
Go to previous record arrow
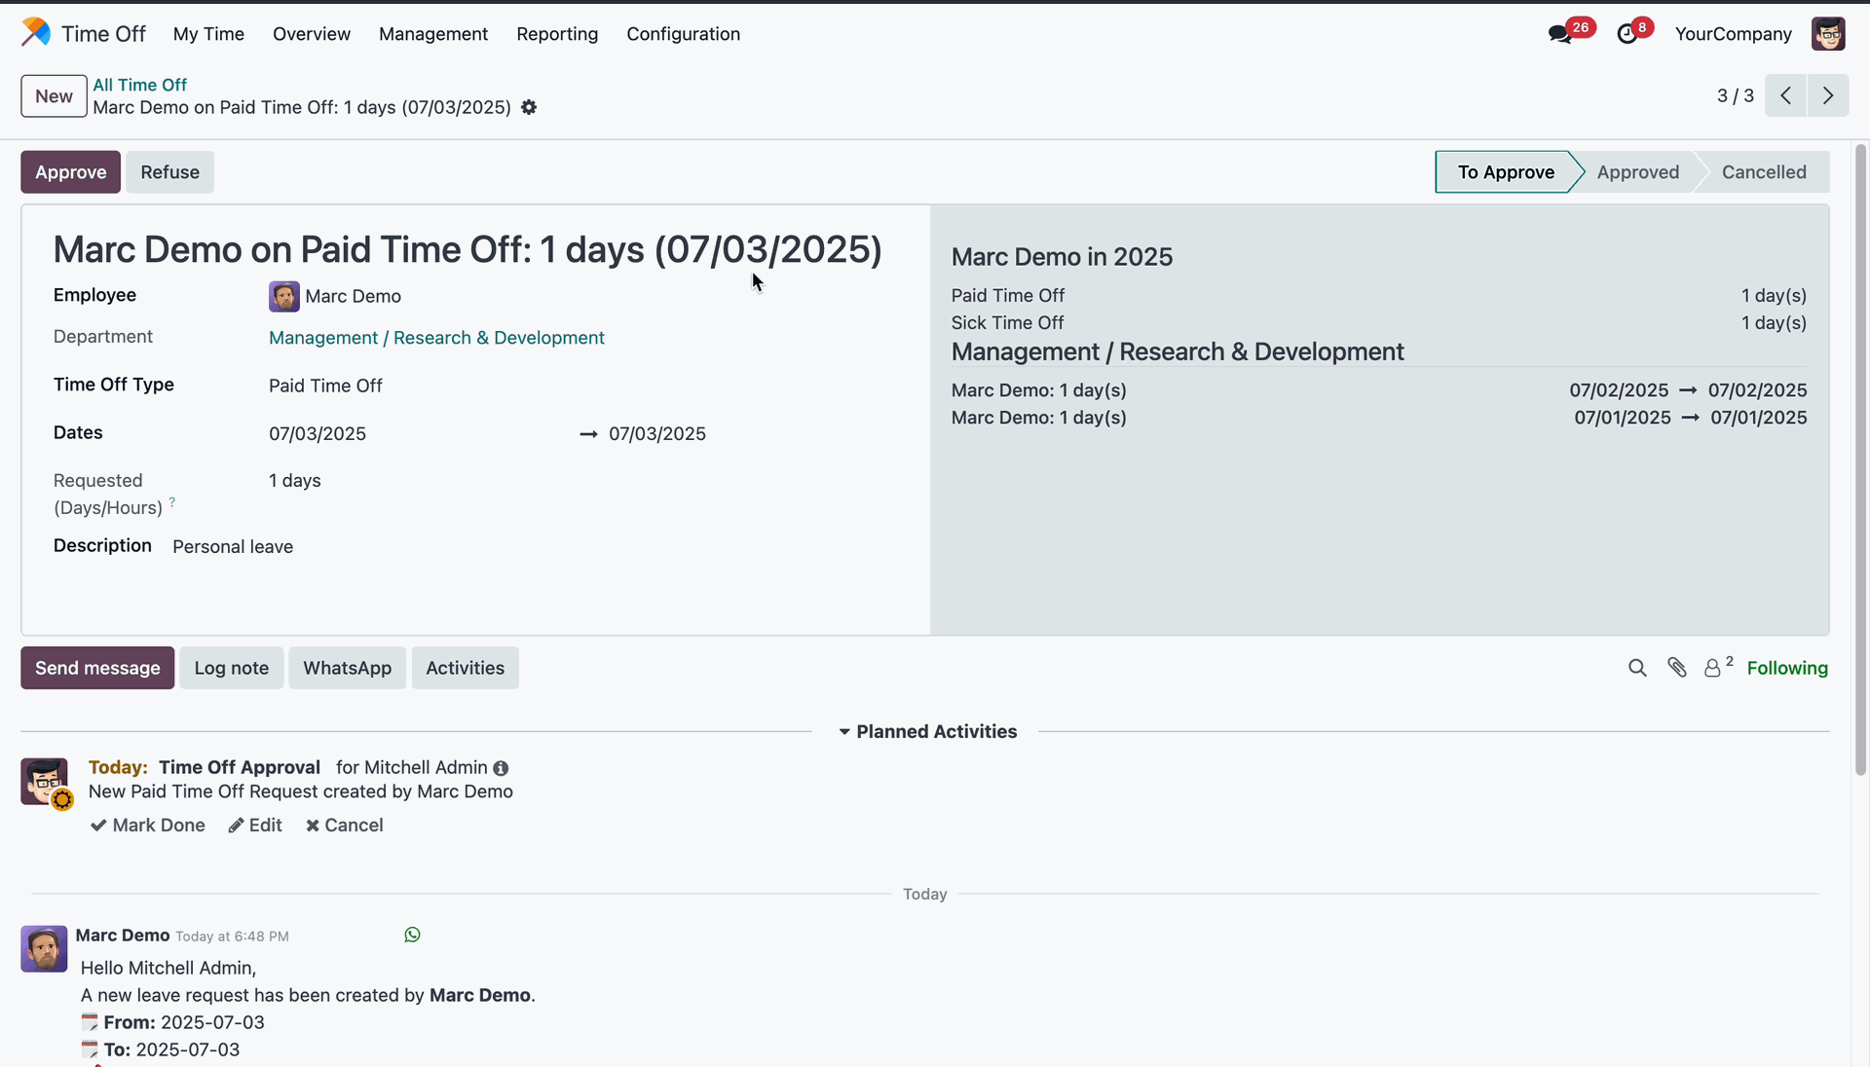(x=1785, y=95)
